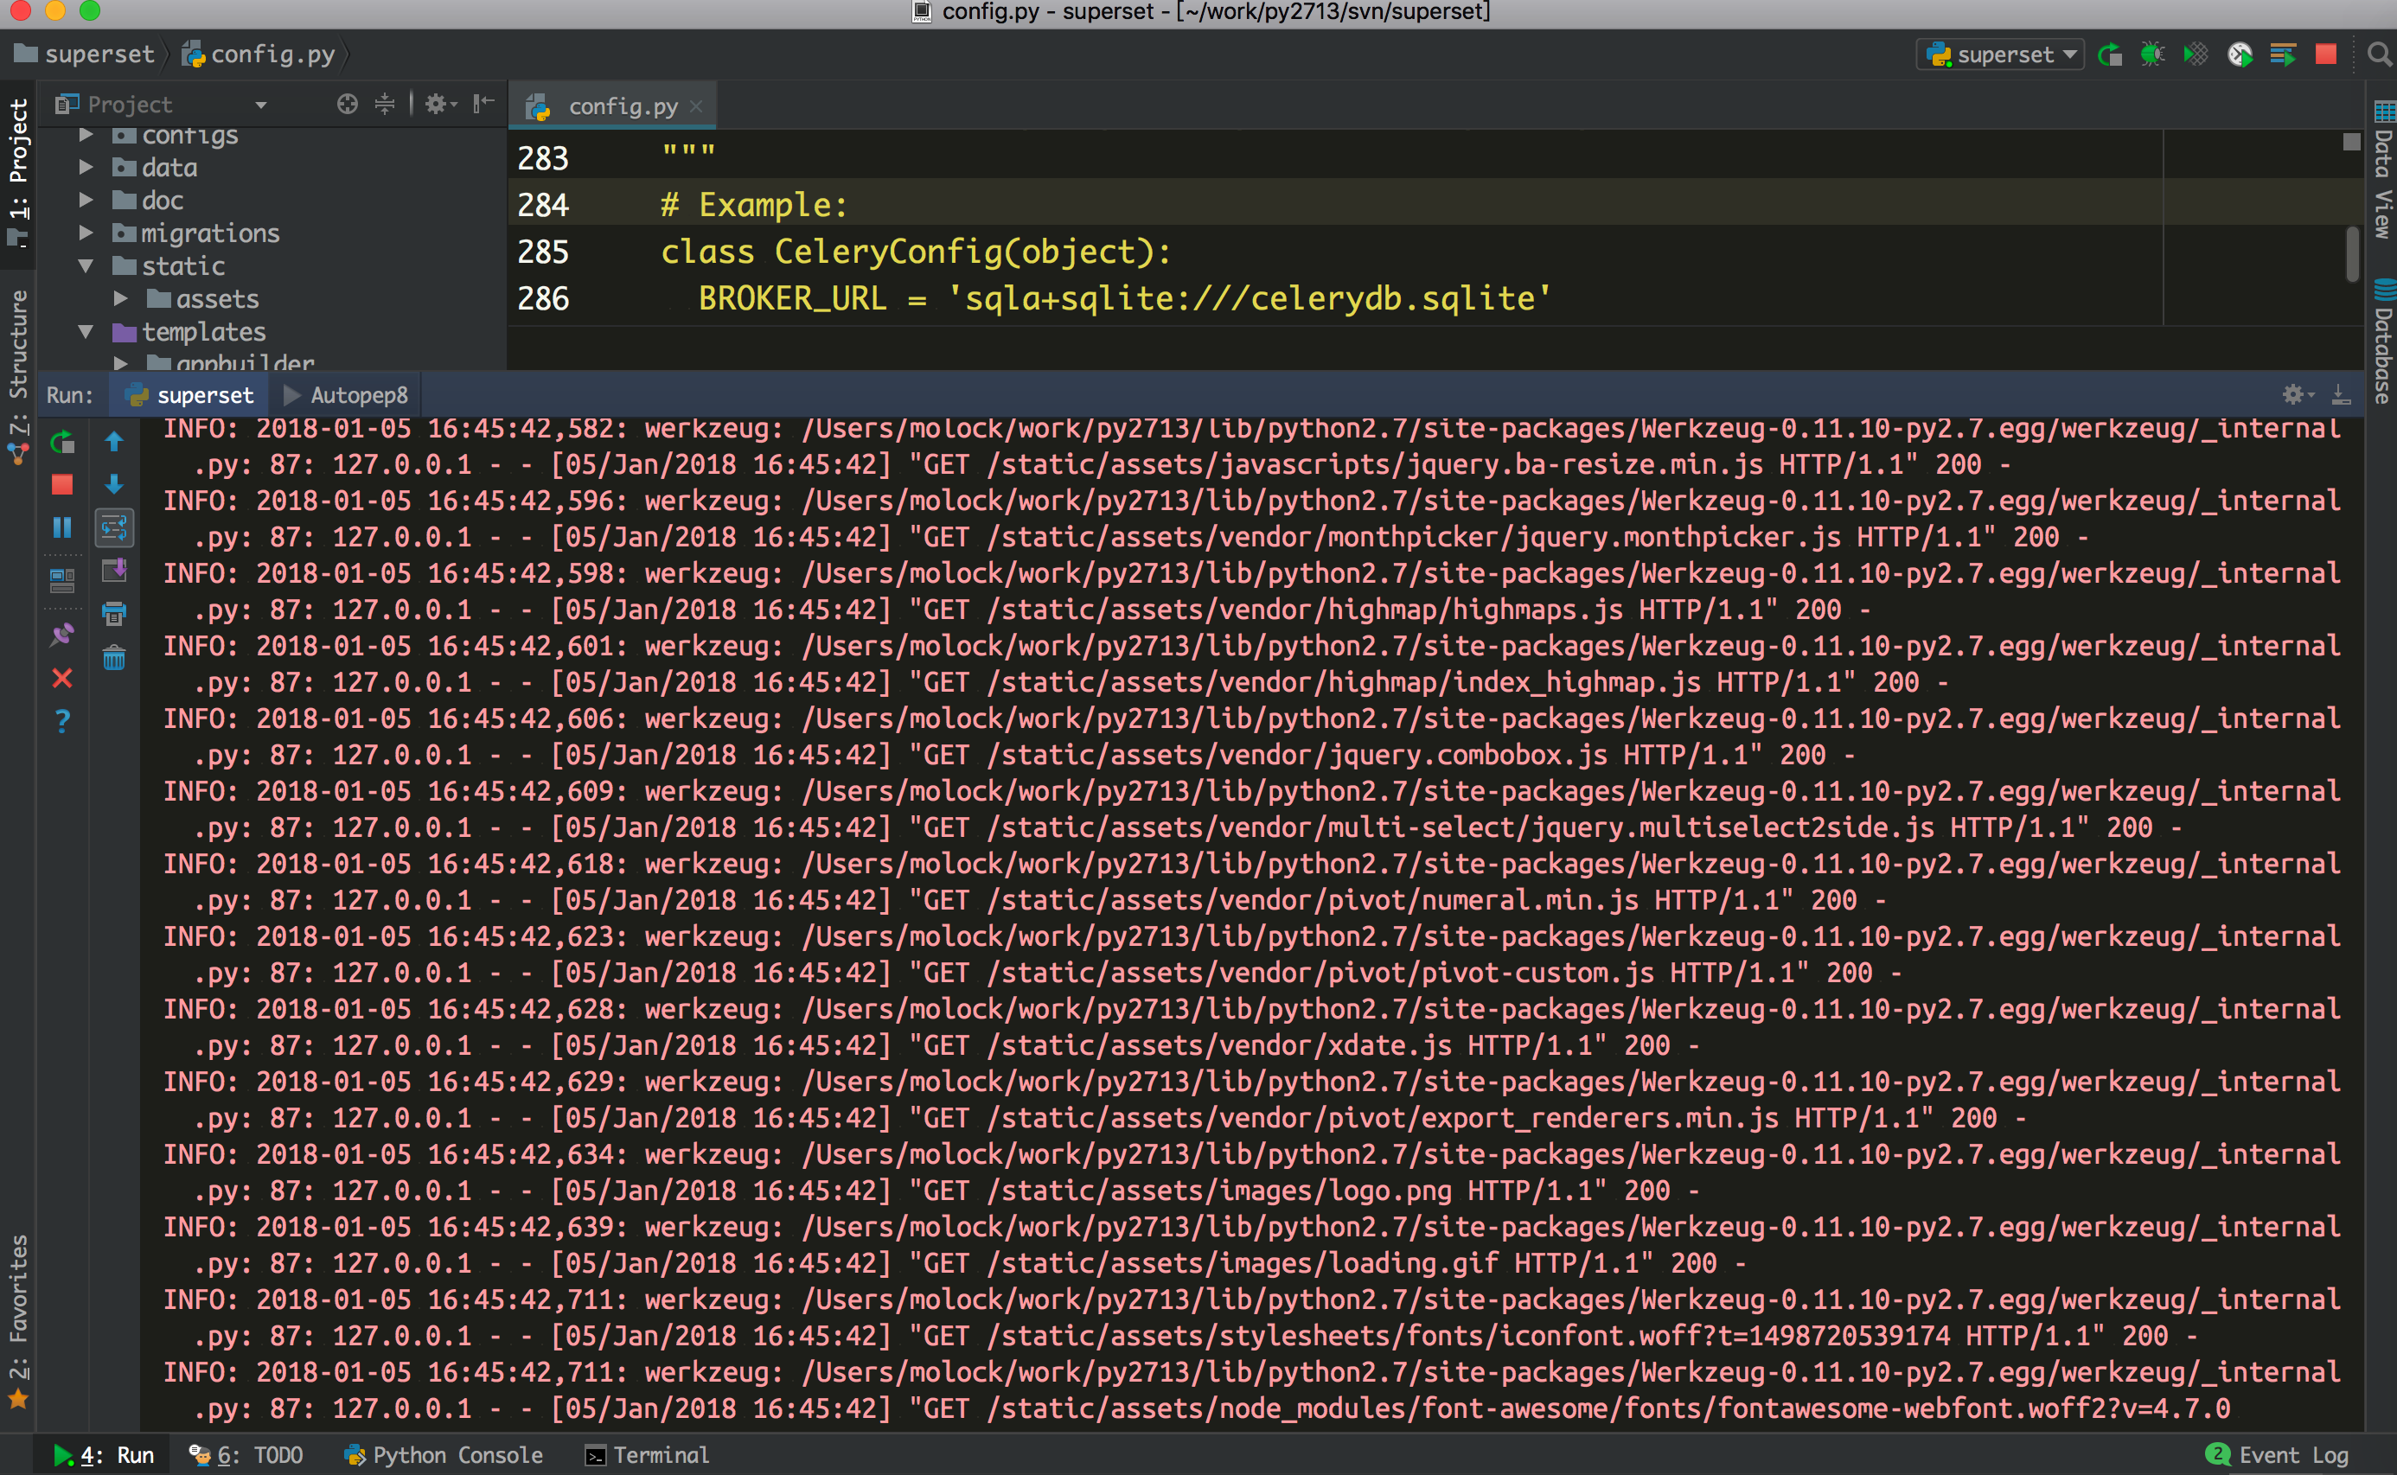Open the Data View side panel

click(2382, 169)
